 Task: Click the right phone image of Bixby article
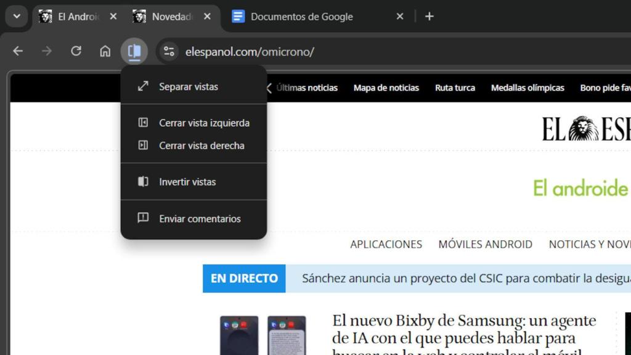pos(287,335)
